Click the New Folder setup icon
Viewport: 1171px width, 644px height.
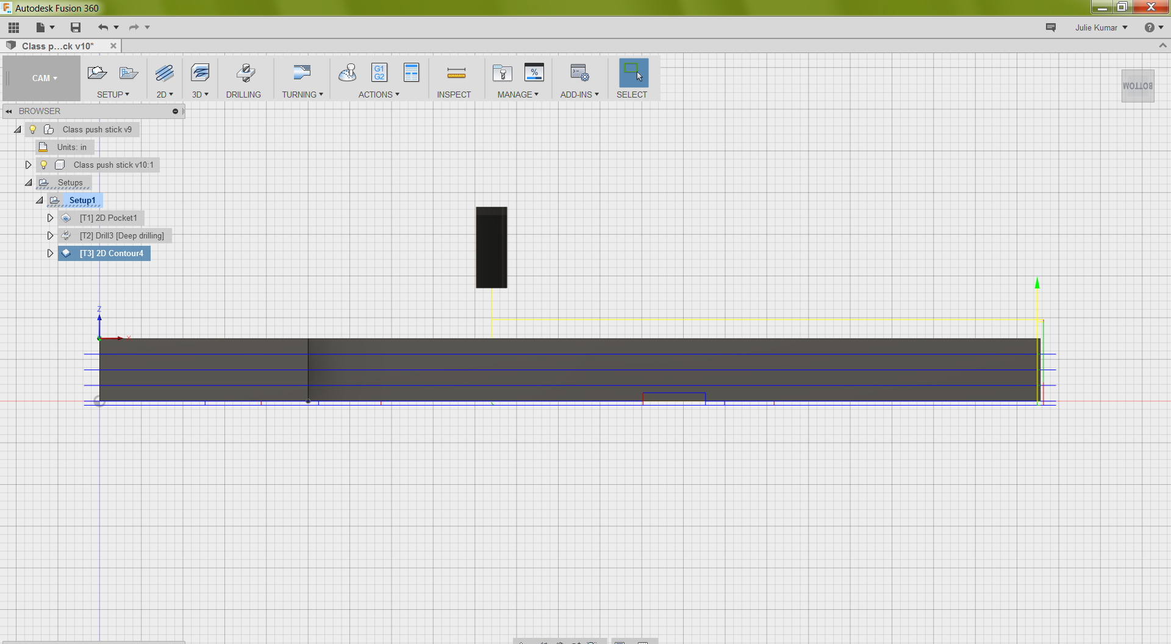click(x=129, y=73)
